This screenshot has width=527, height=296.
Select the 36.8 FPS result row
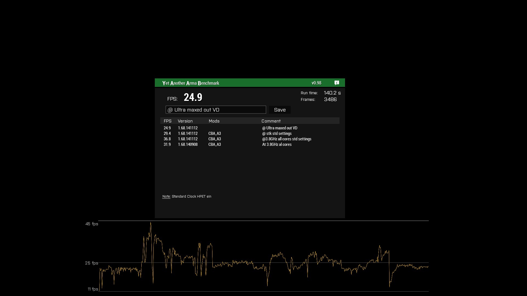(250, 139)
